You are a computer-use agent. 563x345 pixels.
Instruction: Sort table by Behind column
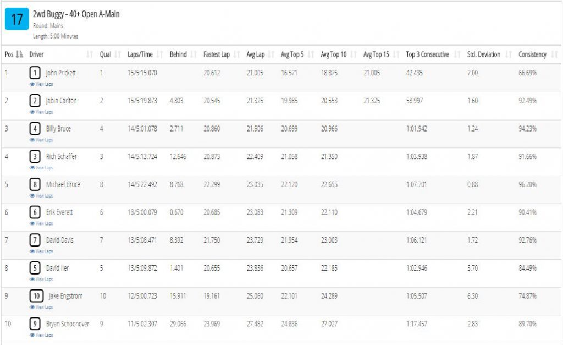tap(194, 54)
